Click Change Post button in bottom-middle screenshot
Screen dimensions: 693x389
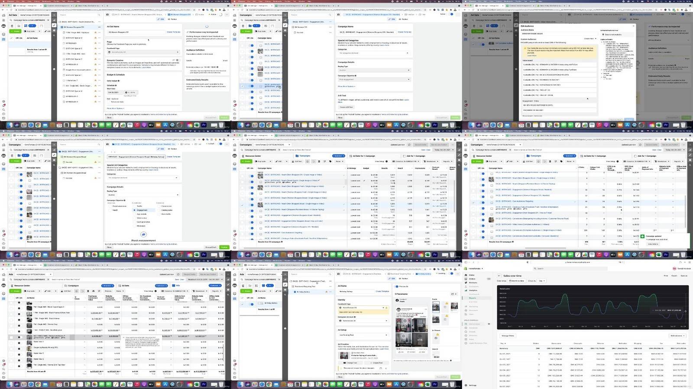351,363
